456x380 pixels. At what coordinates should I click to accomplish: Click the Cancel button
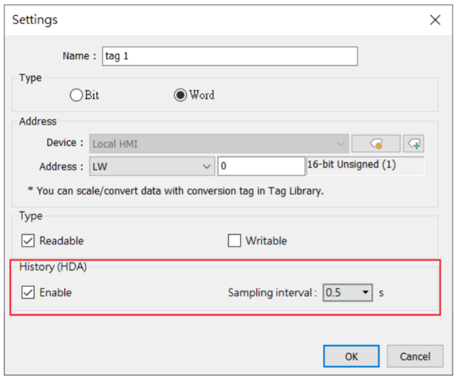[x=415, y=356]
